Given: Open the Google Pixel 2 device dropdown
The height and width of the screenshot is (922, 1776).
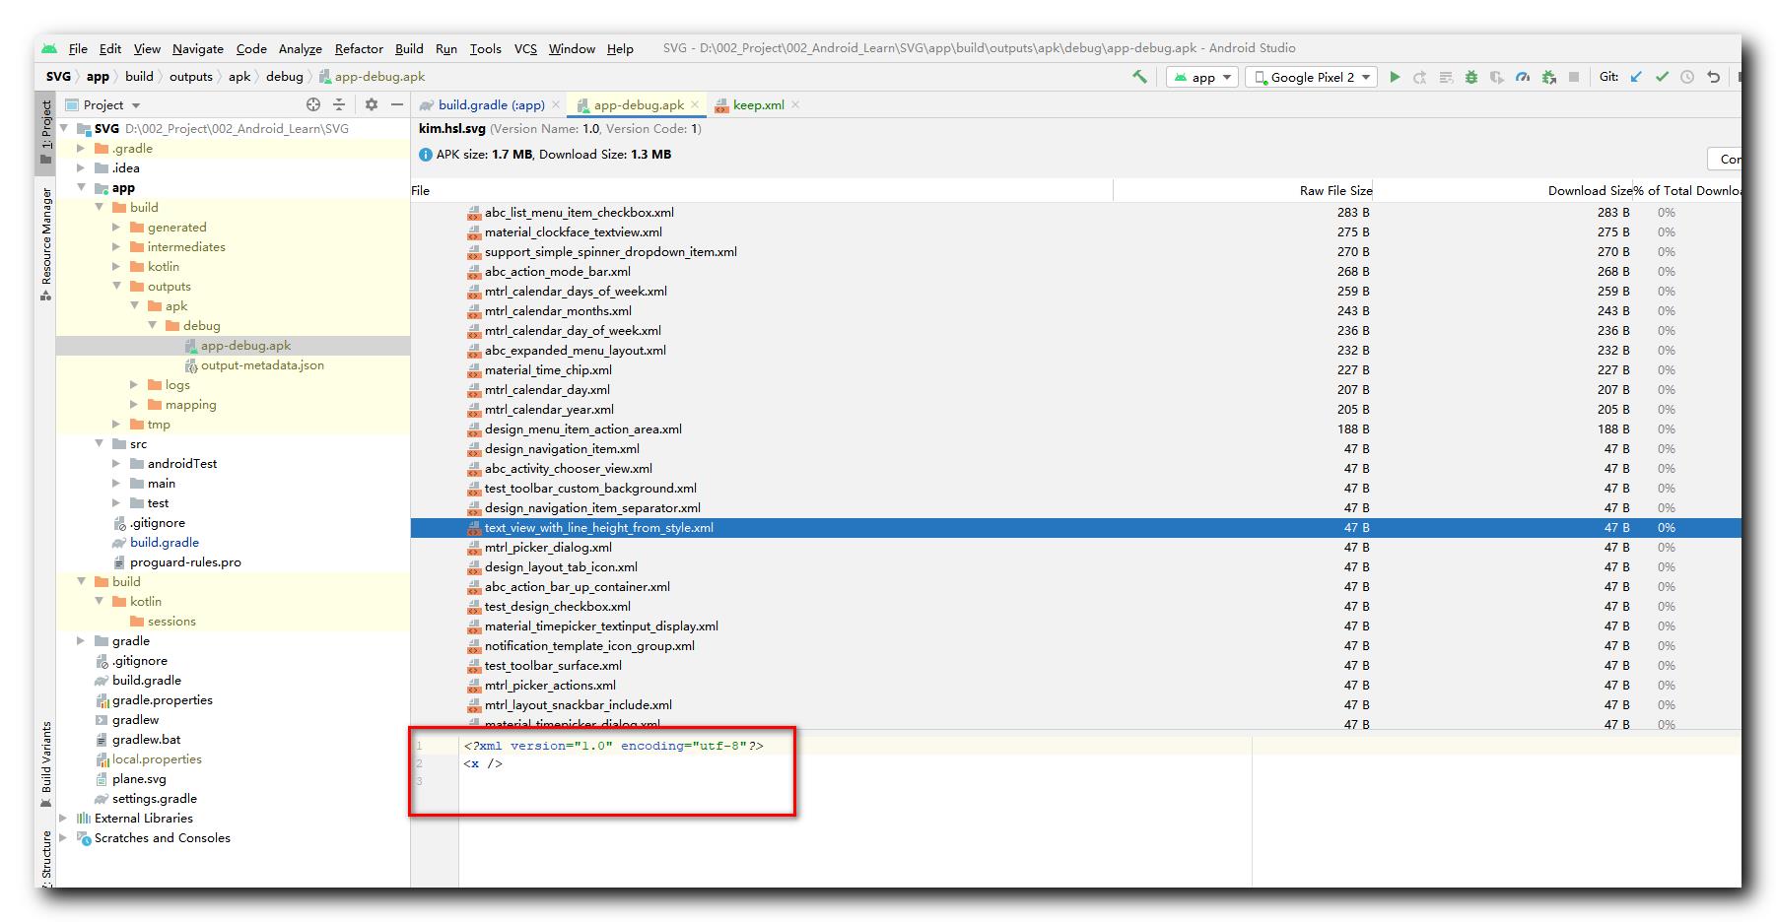Looking at the screenshot, I should coord(1311,77).
